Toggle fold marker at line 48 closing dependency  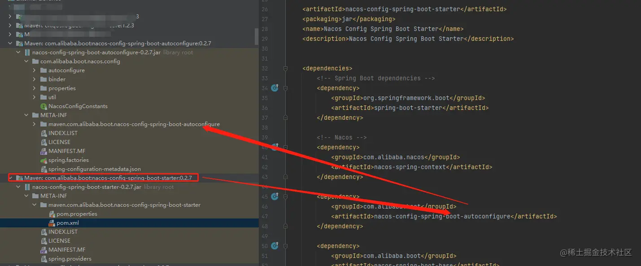[x=285, y=226]
